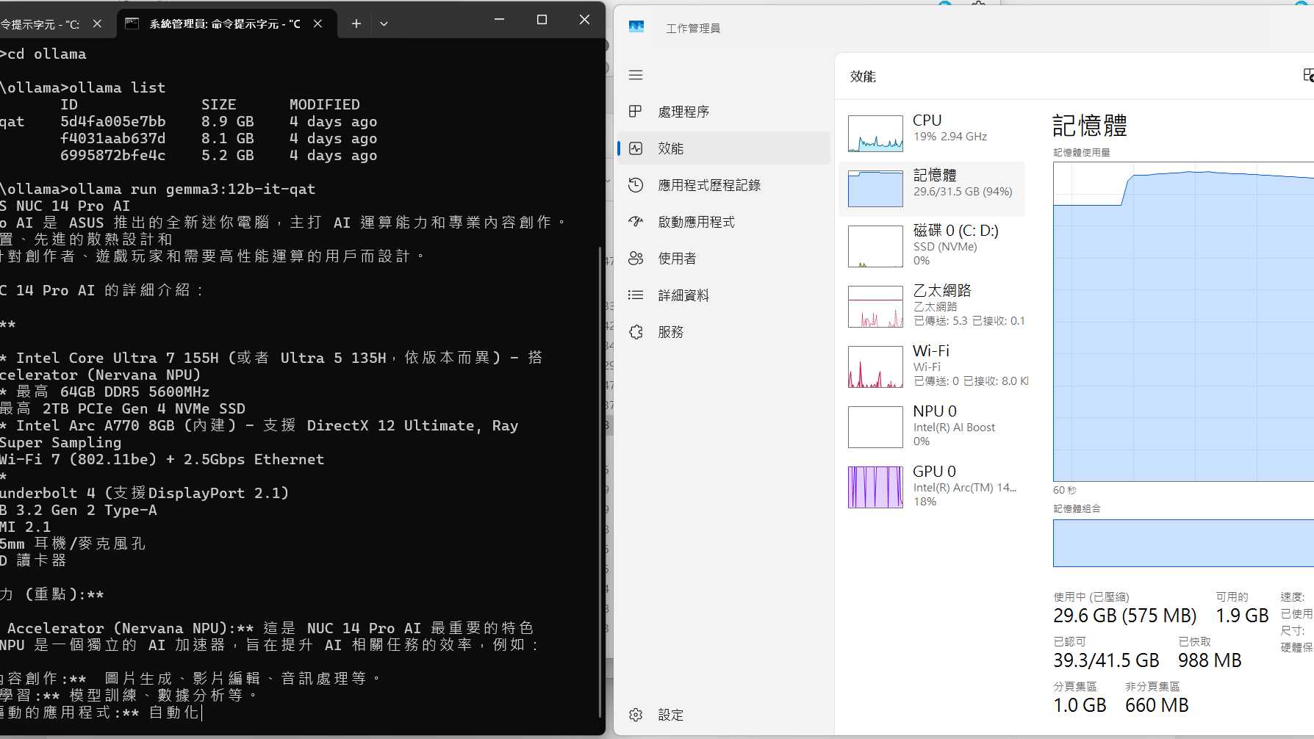Open the Users (使用者) page
Viewport: 1314px width, 739px height.
click(x=724, y=259)
